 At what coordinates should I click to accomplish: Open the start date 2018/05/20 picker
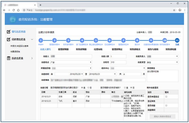[x=69, y=74]
